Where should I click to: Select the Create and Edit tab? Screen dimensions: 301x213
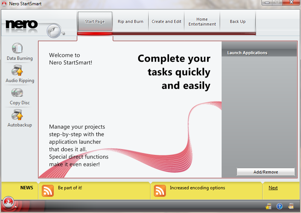tap(166, 21)
